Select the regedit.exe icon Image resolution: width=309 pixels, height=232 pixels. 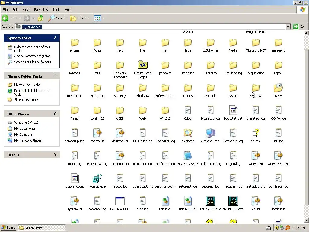(97, 178)
